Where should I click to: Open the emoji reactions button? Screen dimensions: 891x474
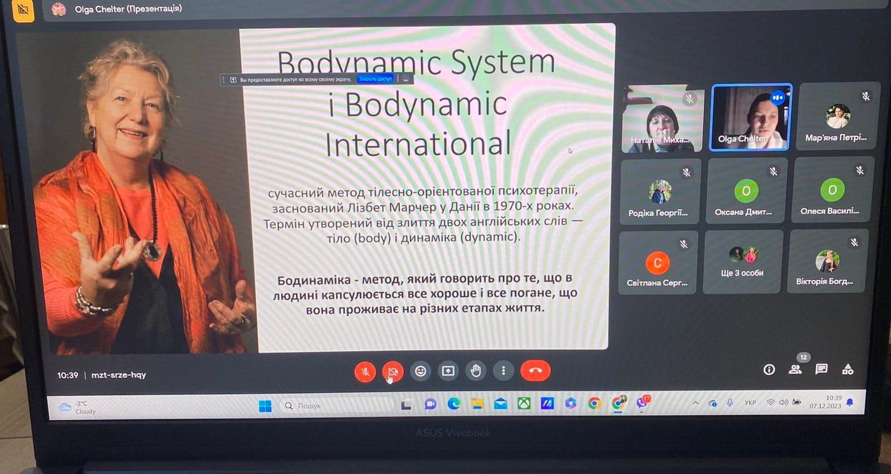[420, 371]
